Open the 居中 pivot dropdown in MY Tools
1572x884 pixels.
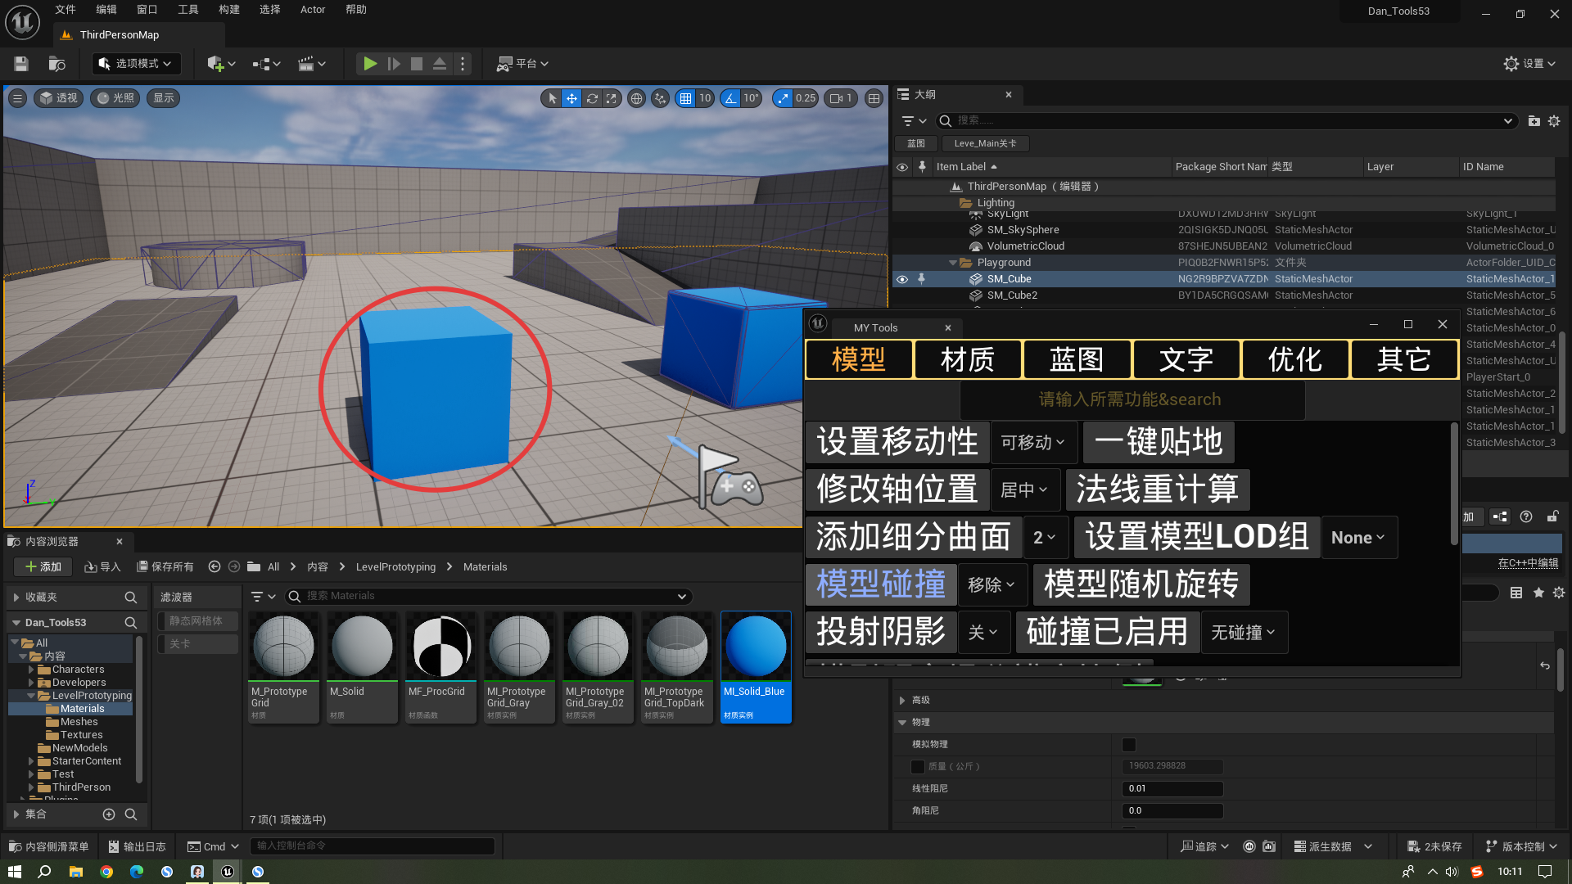(x=1024, y=489)
